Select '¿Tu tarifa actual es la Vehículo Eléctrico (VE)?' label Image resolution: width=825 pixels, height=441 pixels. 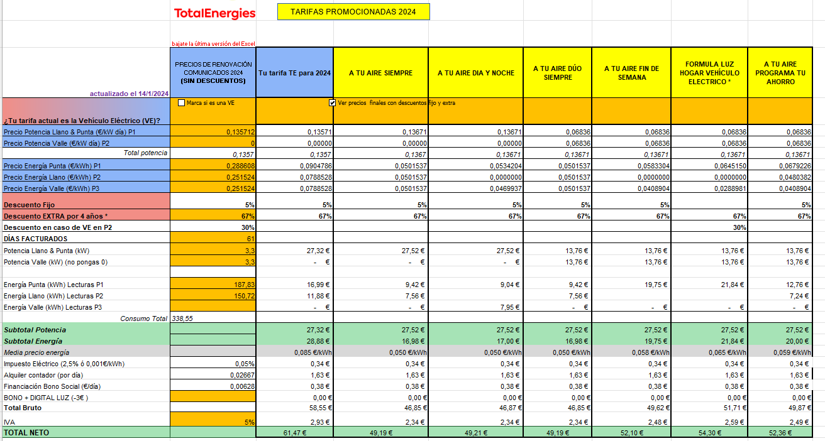click(82, 121)
